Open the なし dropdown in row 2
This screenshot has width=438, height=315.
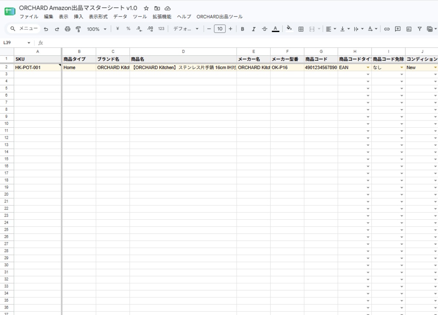tap(402, 68)
